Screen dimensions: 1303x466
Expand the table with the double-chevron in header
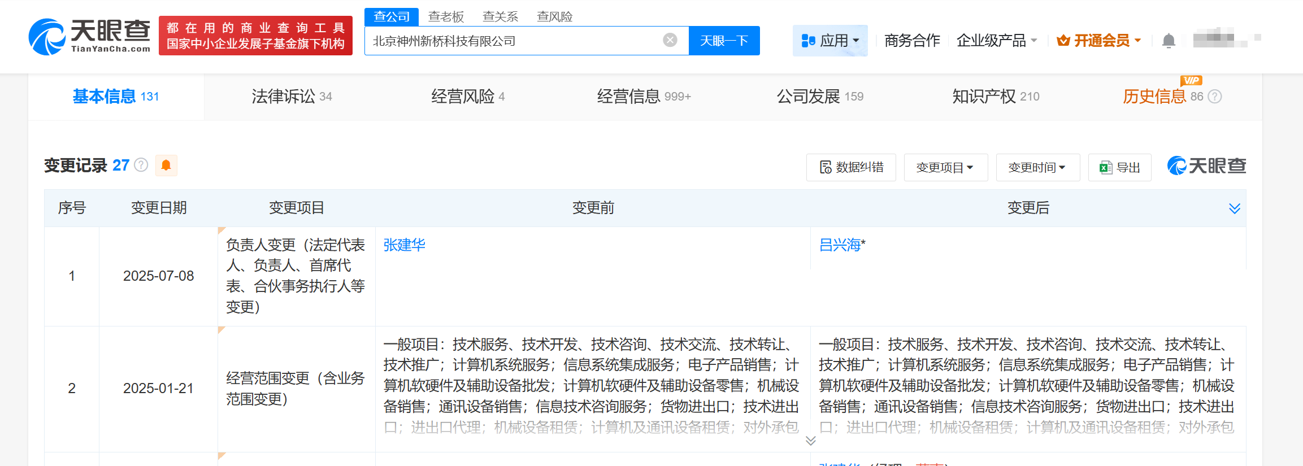coord(1235,208)
